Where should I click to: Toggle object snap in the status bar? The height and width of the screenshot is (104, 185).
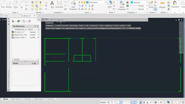[135, 102]
